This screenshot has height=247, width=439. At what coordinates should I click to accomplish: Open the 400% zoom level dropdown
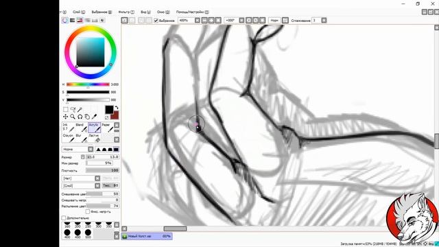click(x=198, y=21)
